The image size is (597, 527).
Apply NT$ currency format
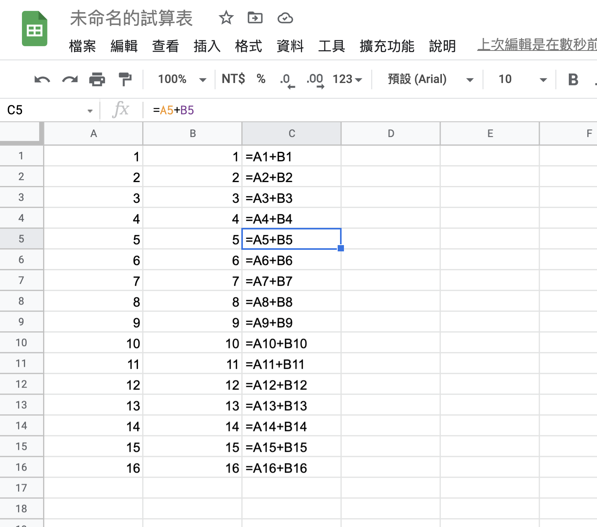pos(233,79)
